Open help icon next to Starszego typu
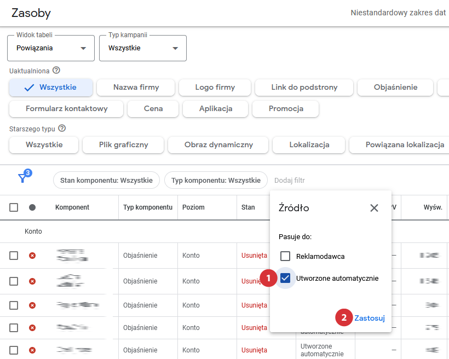Viewport: 449px width, 359px height. coord(62,128)
